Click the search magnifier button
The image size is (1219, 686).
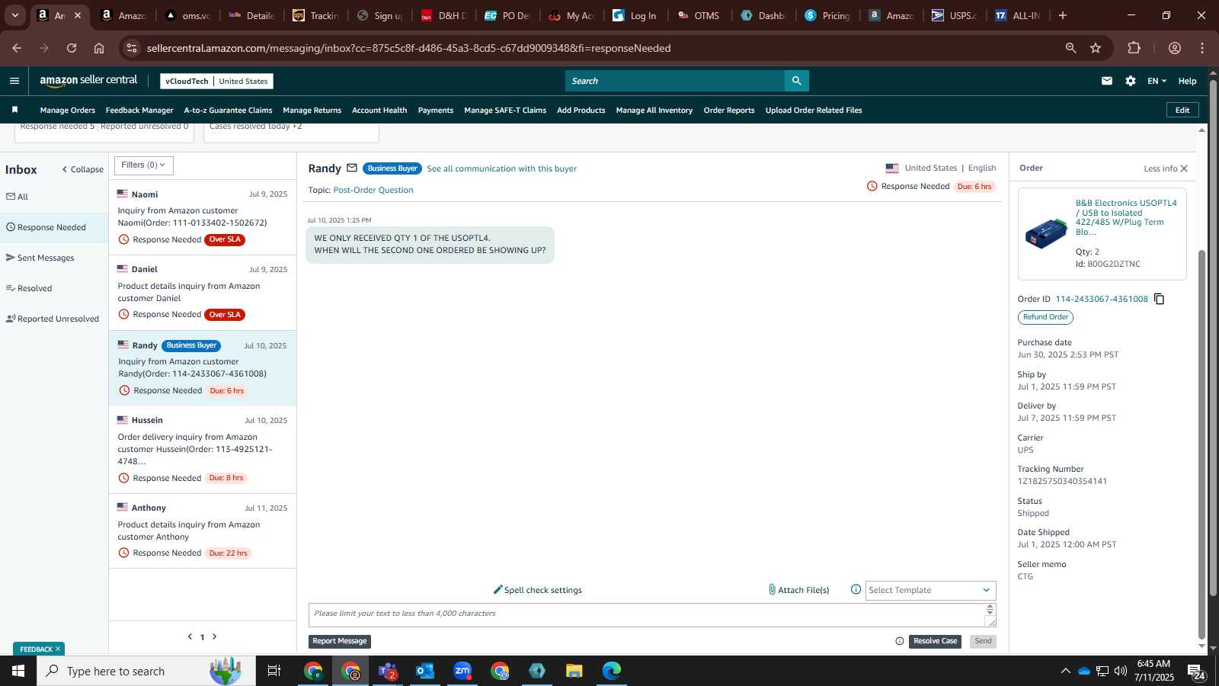(x=796, y=81)
